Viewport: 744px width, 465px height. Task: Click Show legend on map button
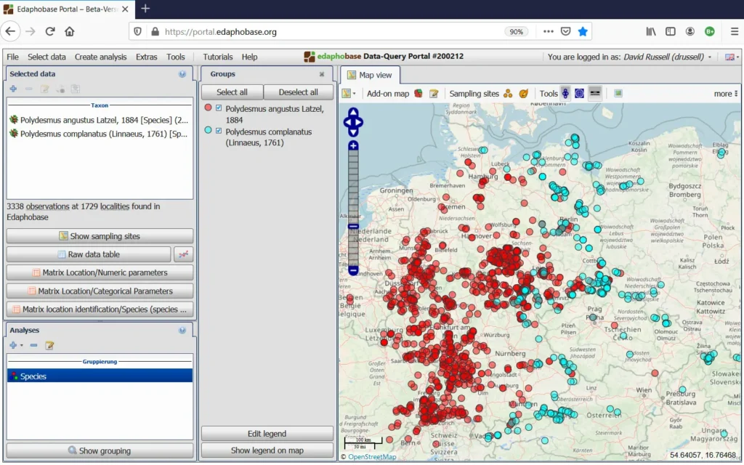[x=267, y=450]
